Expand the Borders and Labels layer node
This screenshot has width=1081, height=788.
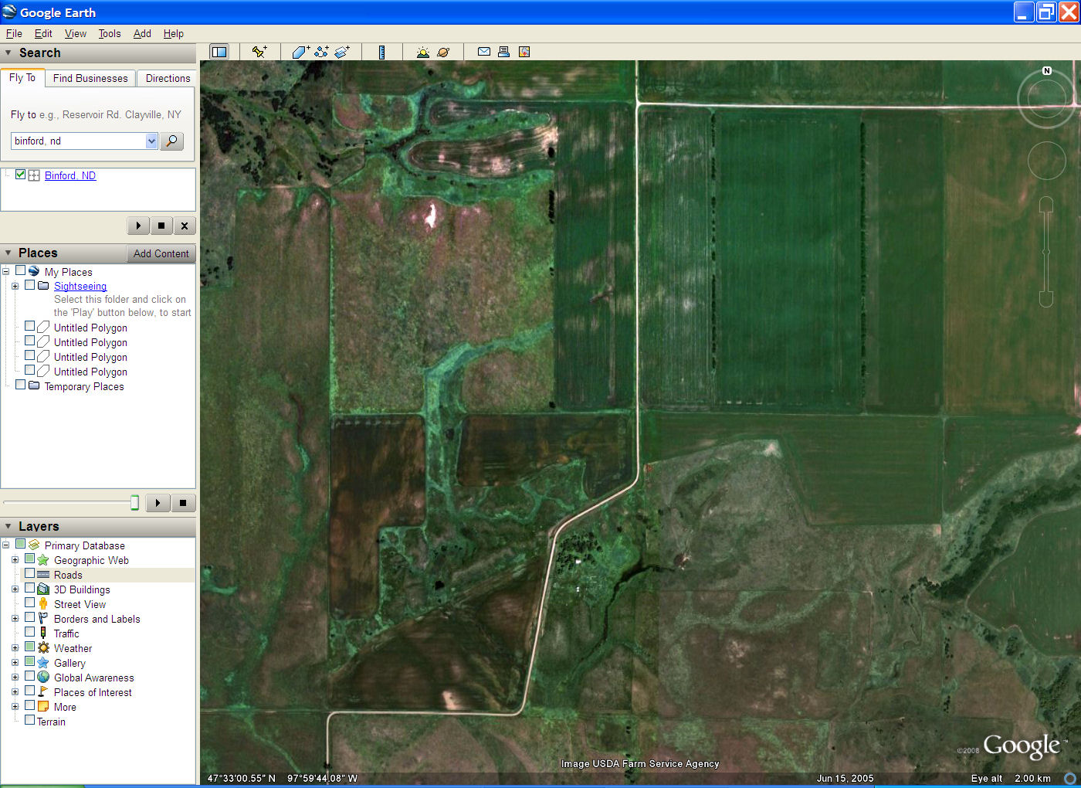(x=15, y=619)
